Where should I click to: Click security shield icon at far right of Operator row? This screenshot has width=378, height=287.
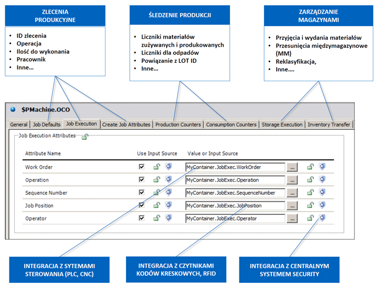coord(322,218)
